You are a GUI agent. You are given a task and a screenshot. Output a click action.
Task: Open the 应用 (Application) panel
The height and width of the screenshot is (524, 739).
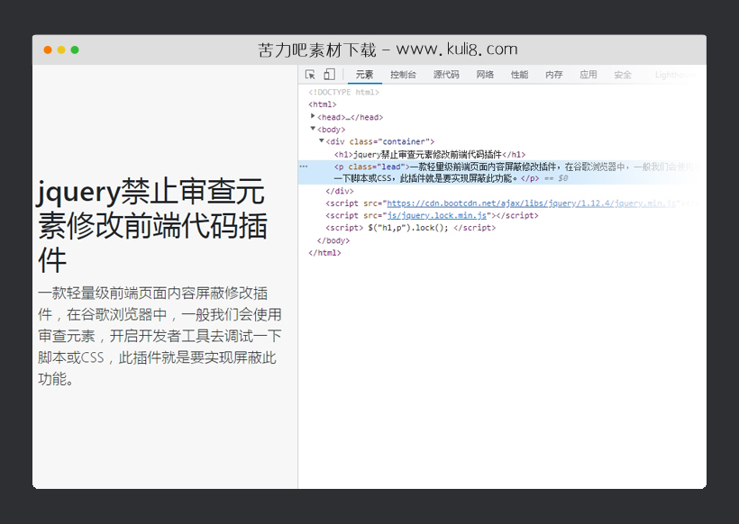tap(587, 73)
